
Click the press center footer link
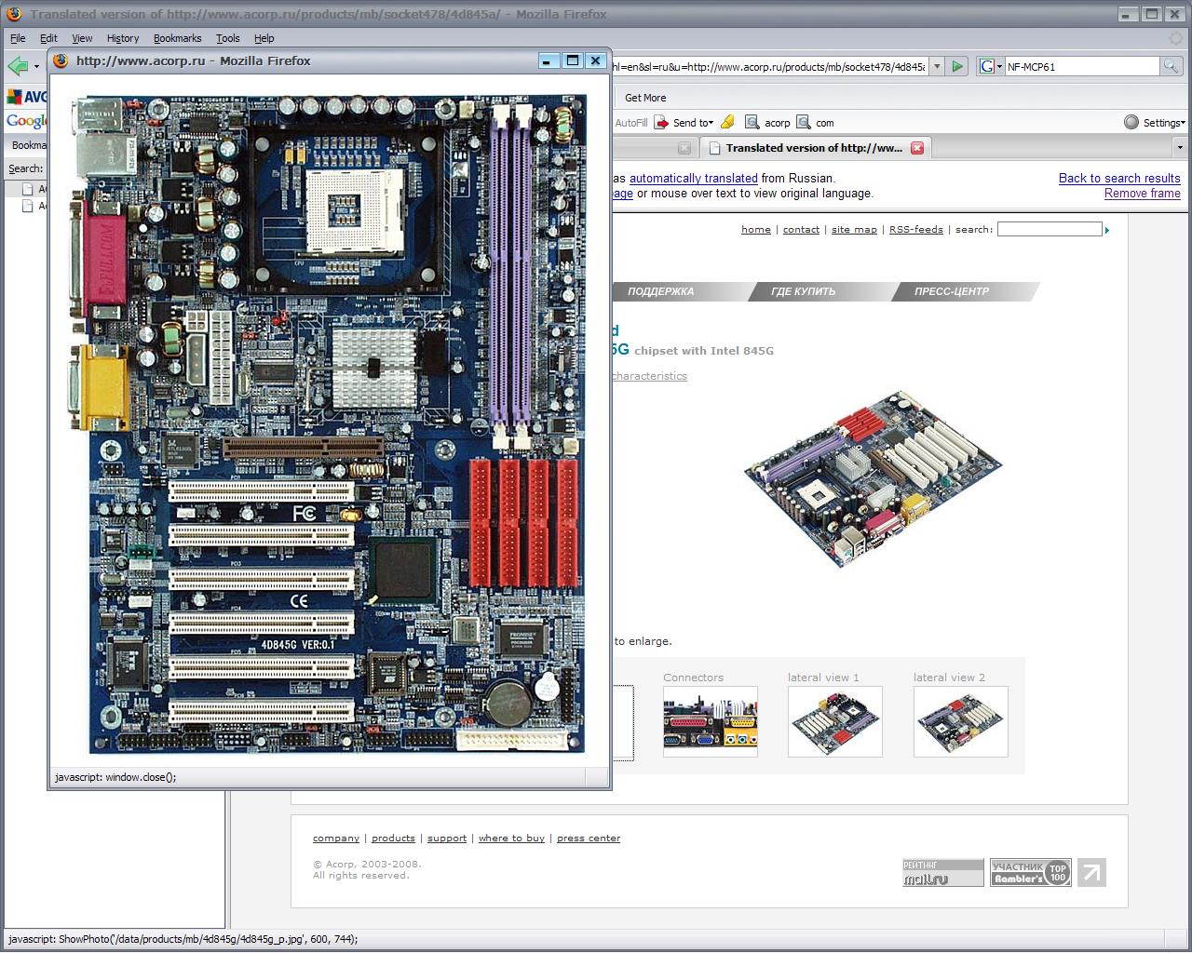pos(589,839)
